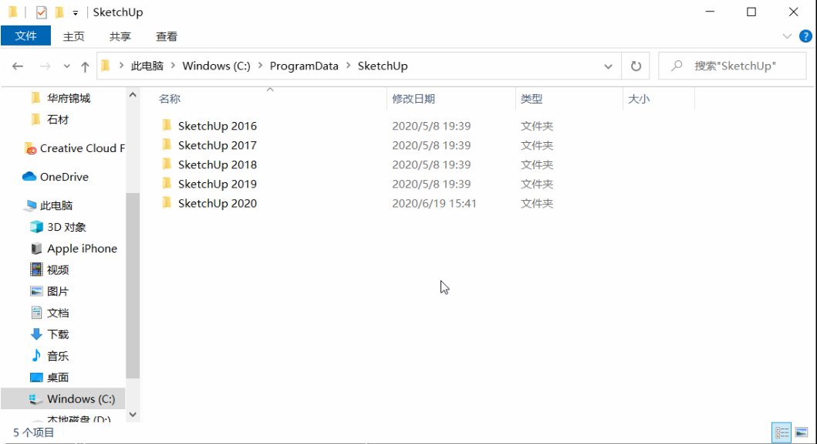817x444 pixels.
Task: Select the SketchUp 2019 folder
Action: (218, 184)
